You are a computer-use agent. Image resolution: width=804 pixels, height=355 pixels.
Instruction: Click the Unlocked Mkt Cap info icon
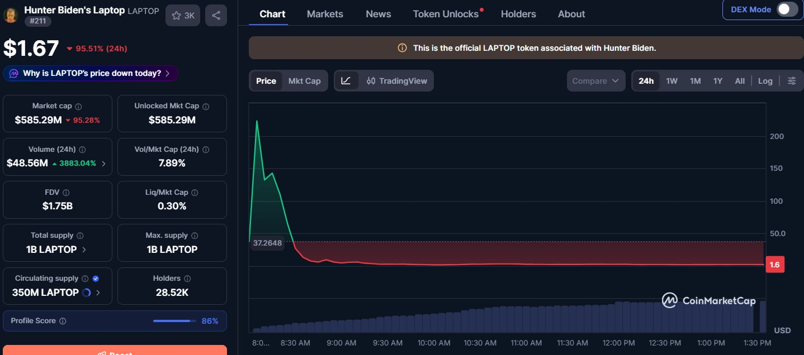click(206, 107)
